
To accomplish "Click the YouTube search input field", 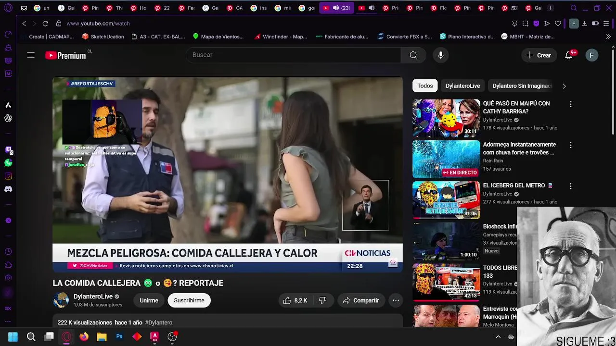I will (294, 55).
